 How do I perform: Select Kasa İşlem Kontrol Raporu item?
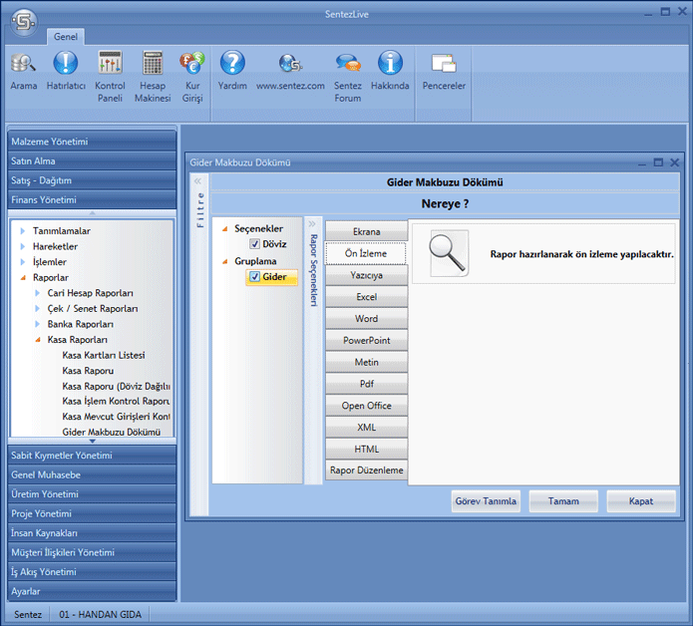pos(116,401)
